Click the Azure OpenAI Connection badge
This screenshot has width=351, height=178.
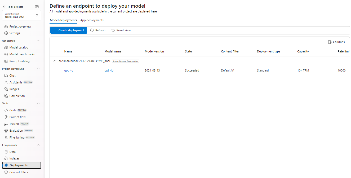[x=126, y=61]
